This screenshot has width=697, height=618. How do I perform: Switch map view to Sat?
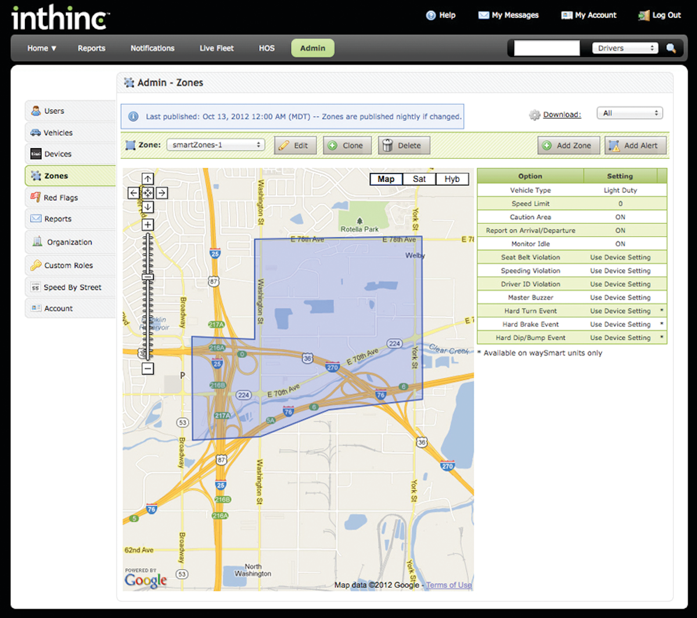419,179
